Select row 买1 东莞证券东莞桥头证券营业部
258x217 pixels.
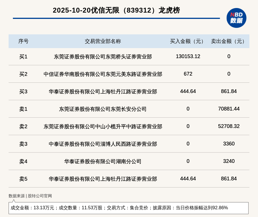(103, 57)
